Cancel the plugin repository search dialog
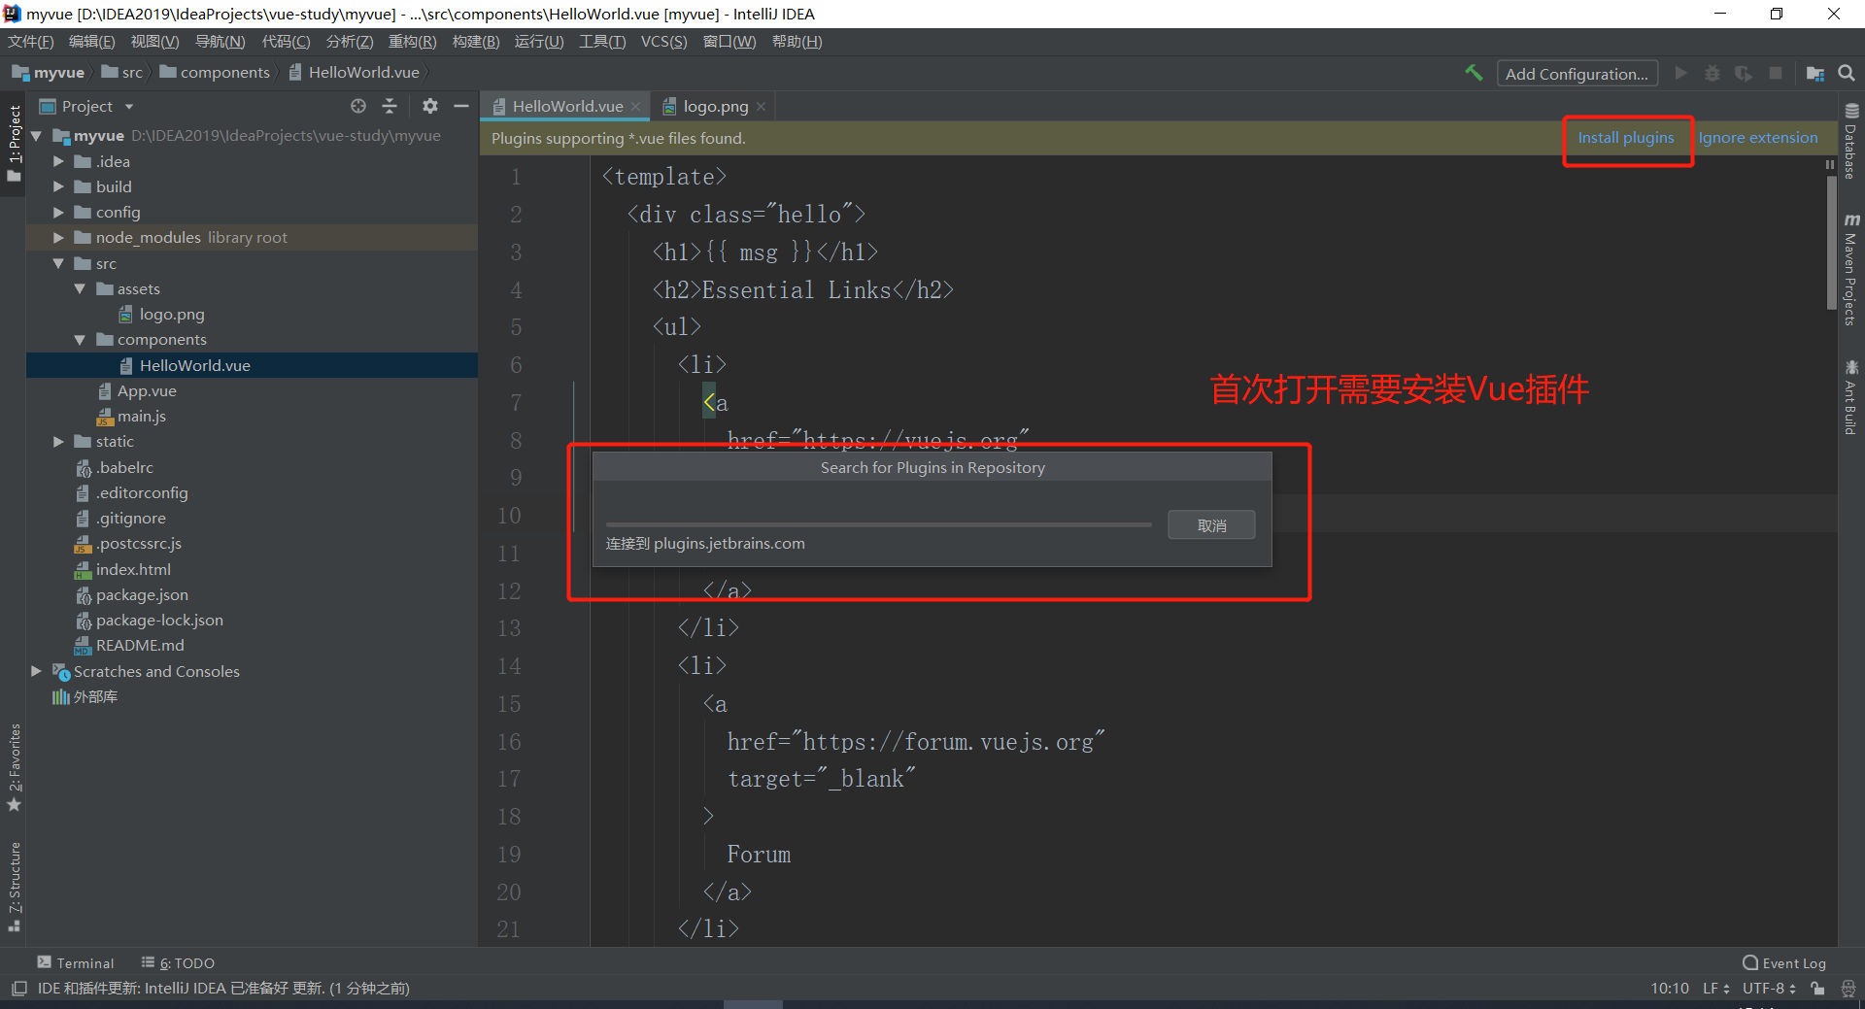The height and width of the screenshot is (1009, 1865). click(1211, 525)
